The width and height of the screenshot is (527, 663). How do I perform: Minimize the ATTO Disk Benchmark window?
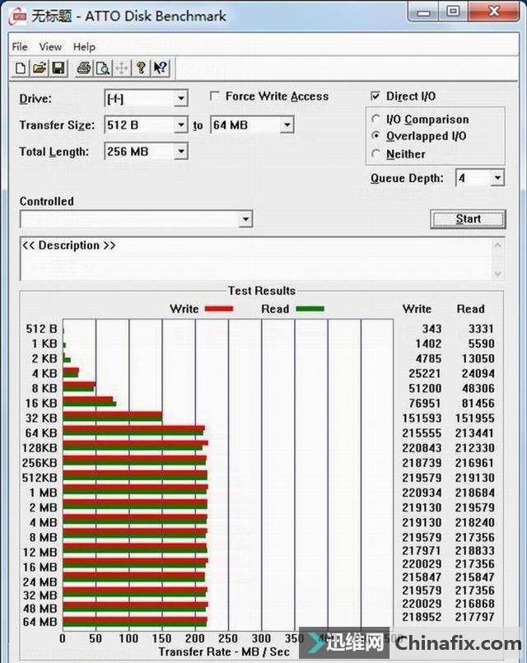[x=423, y=12]
